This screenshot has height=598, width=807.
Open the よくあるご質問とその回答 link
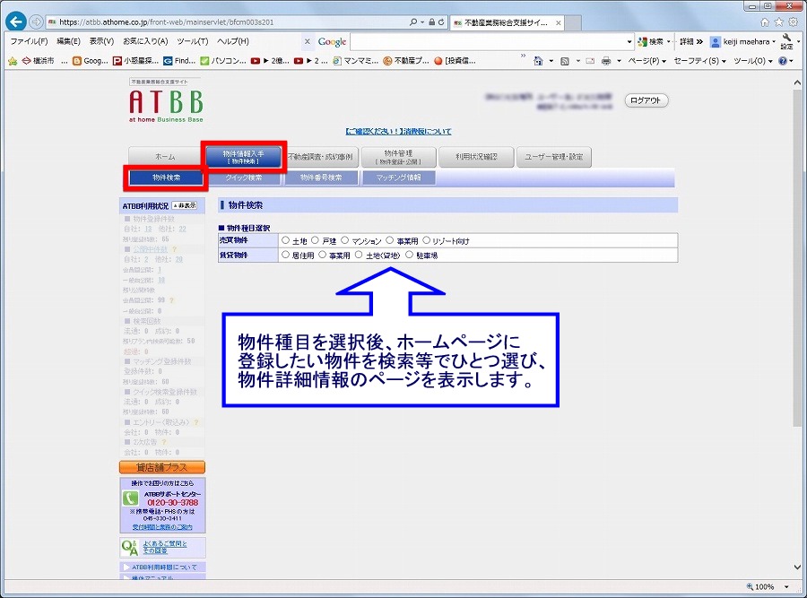165,547
